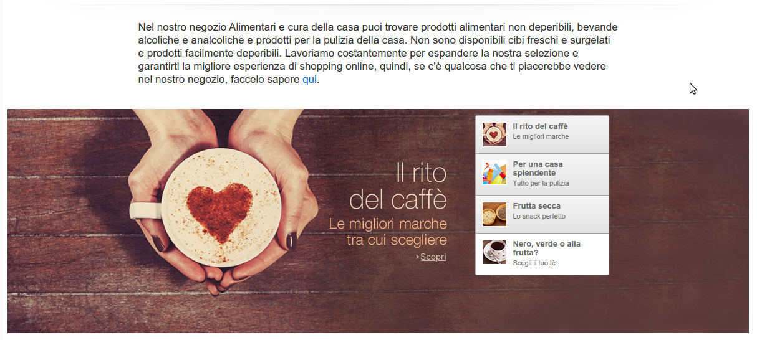Open the 'qui' feedback link
Image resolution: width=757 pixels, height=340 pixels.
click(310, 80)
